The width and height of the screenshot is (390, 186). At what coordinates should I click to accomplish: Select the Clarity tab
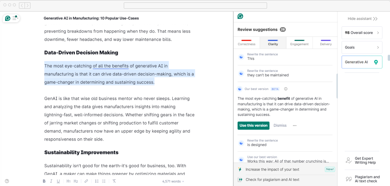273,43
